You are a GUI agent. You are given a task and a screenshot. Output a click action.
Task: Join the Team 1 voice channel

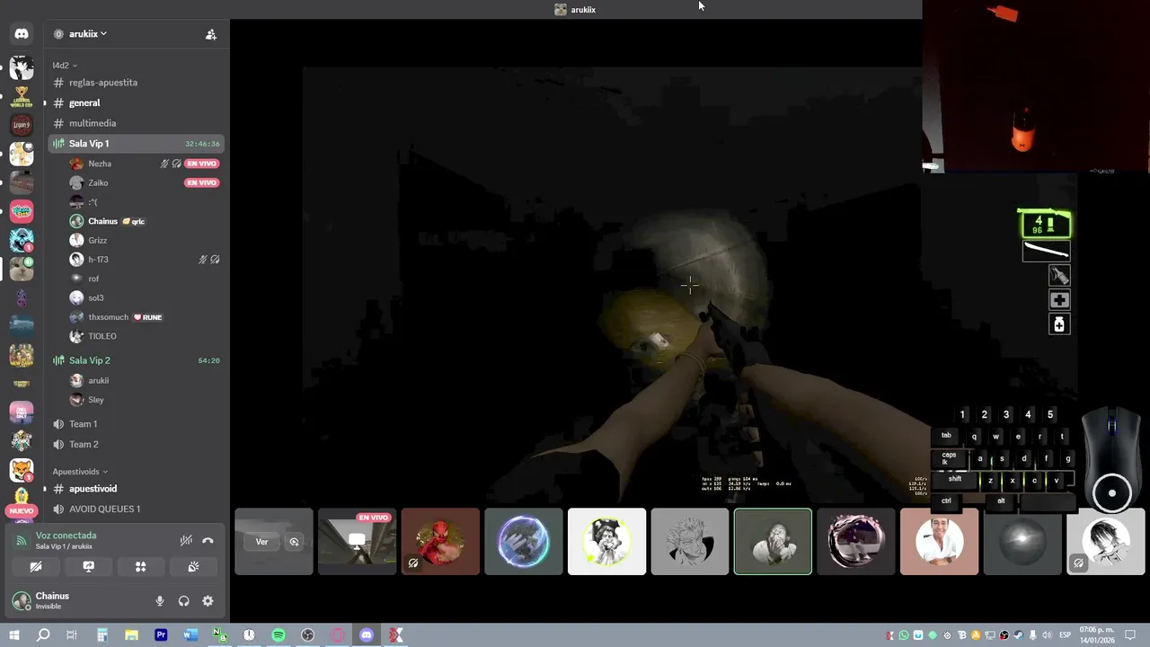(135, 424)
